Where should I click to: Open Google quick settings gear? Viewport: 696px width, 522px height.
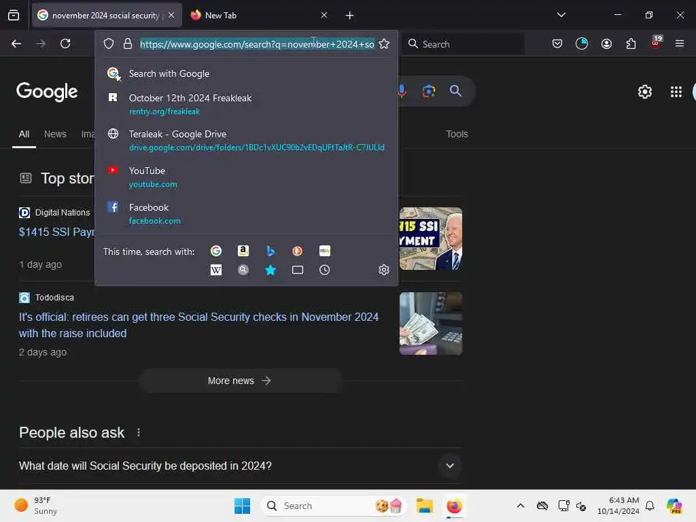(645, 92)
